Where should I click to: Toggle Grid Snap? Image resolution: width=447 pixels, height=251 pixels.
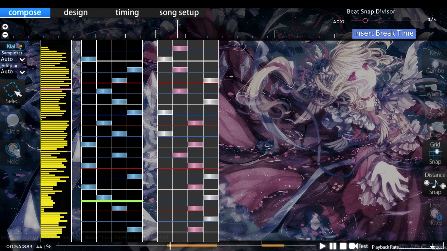[x=435, y=153]
